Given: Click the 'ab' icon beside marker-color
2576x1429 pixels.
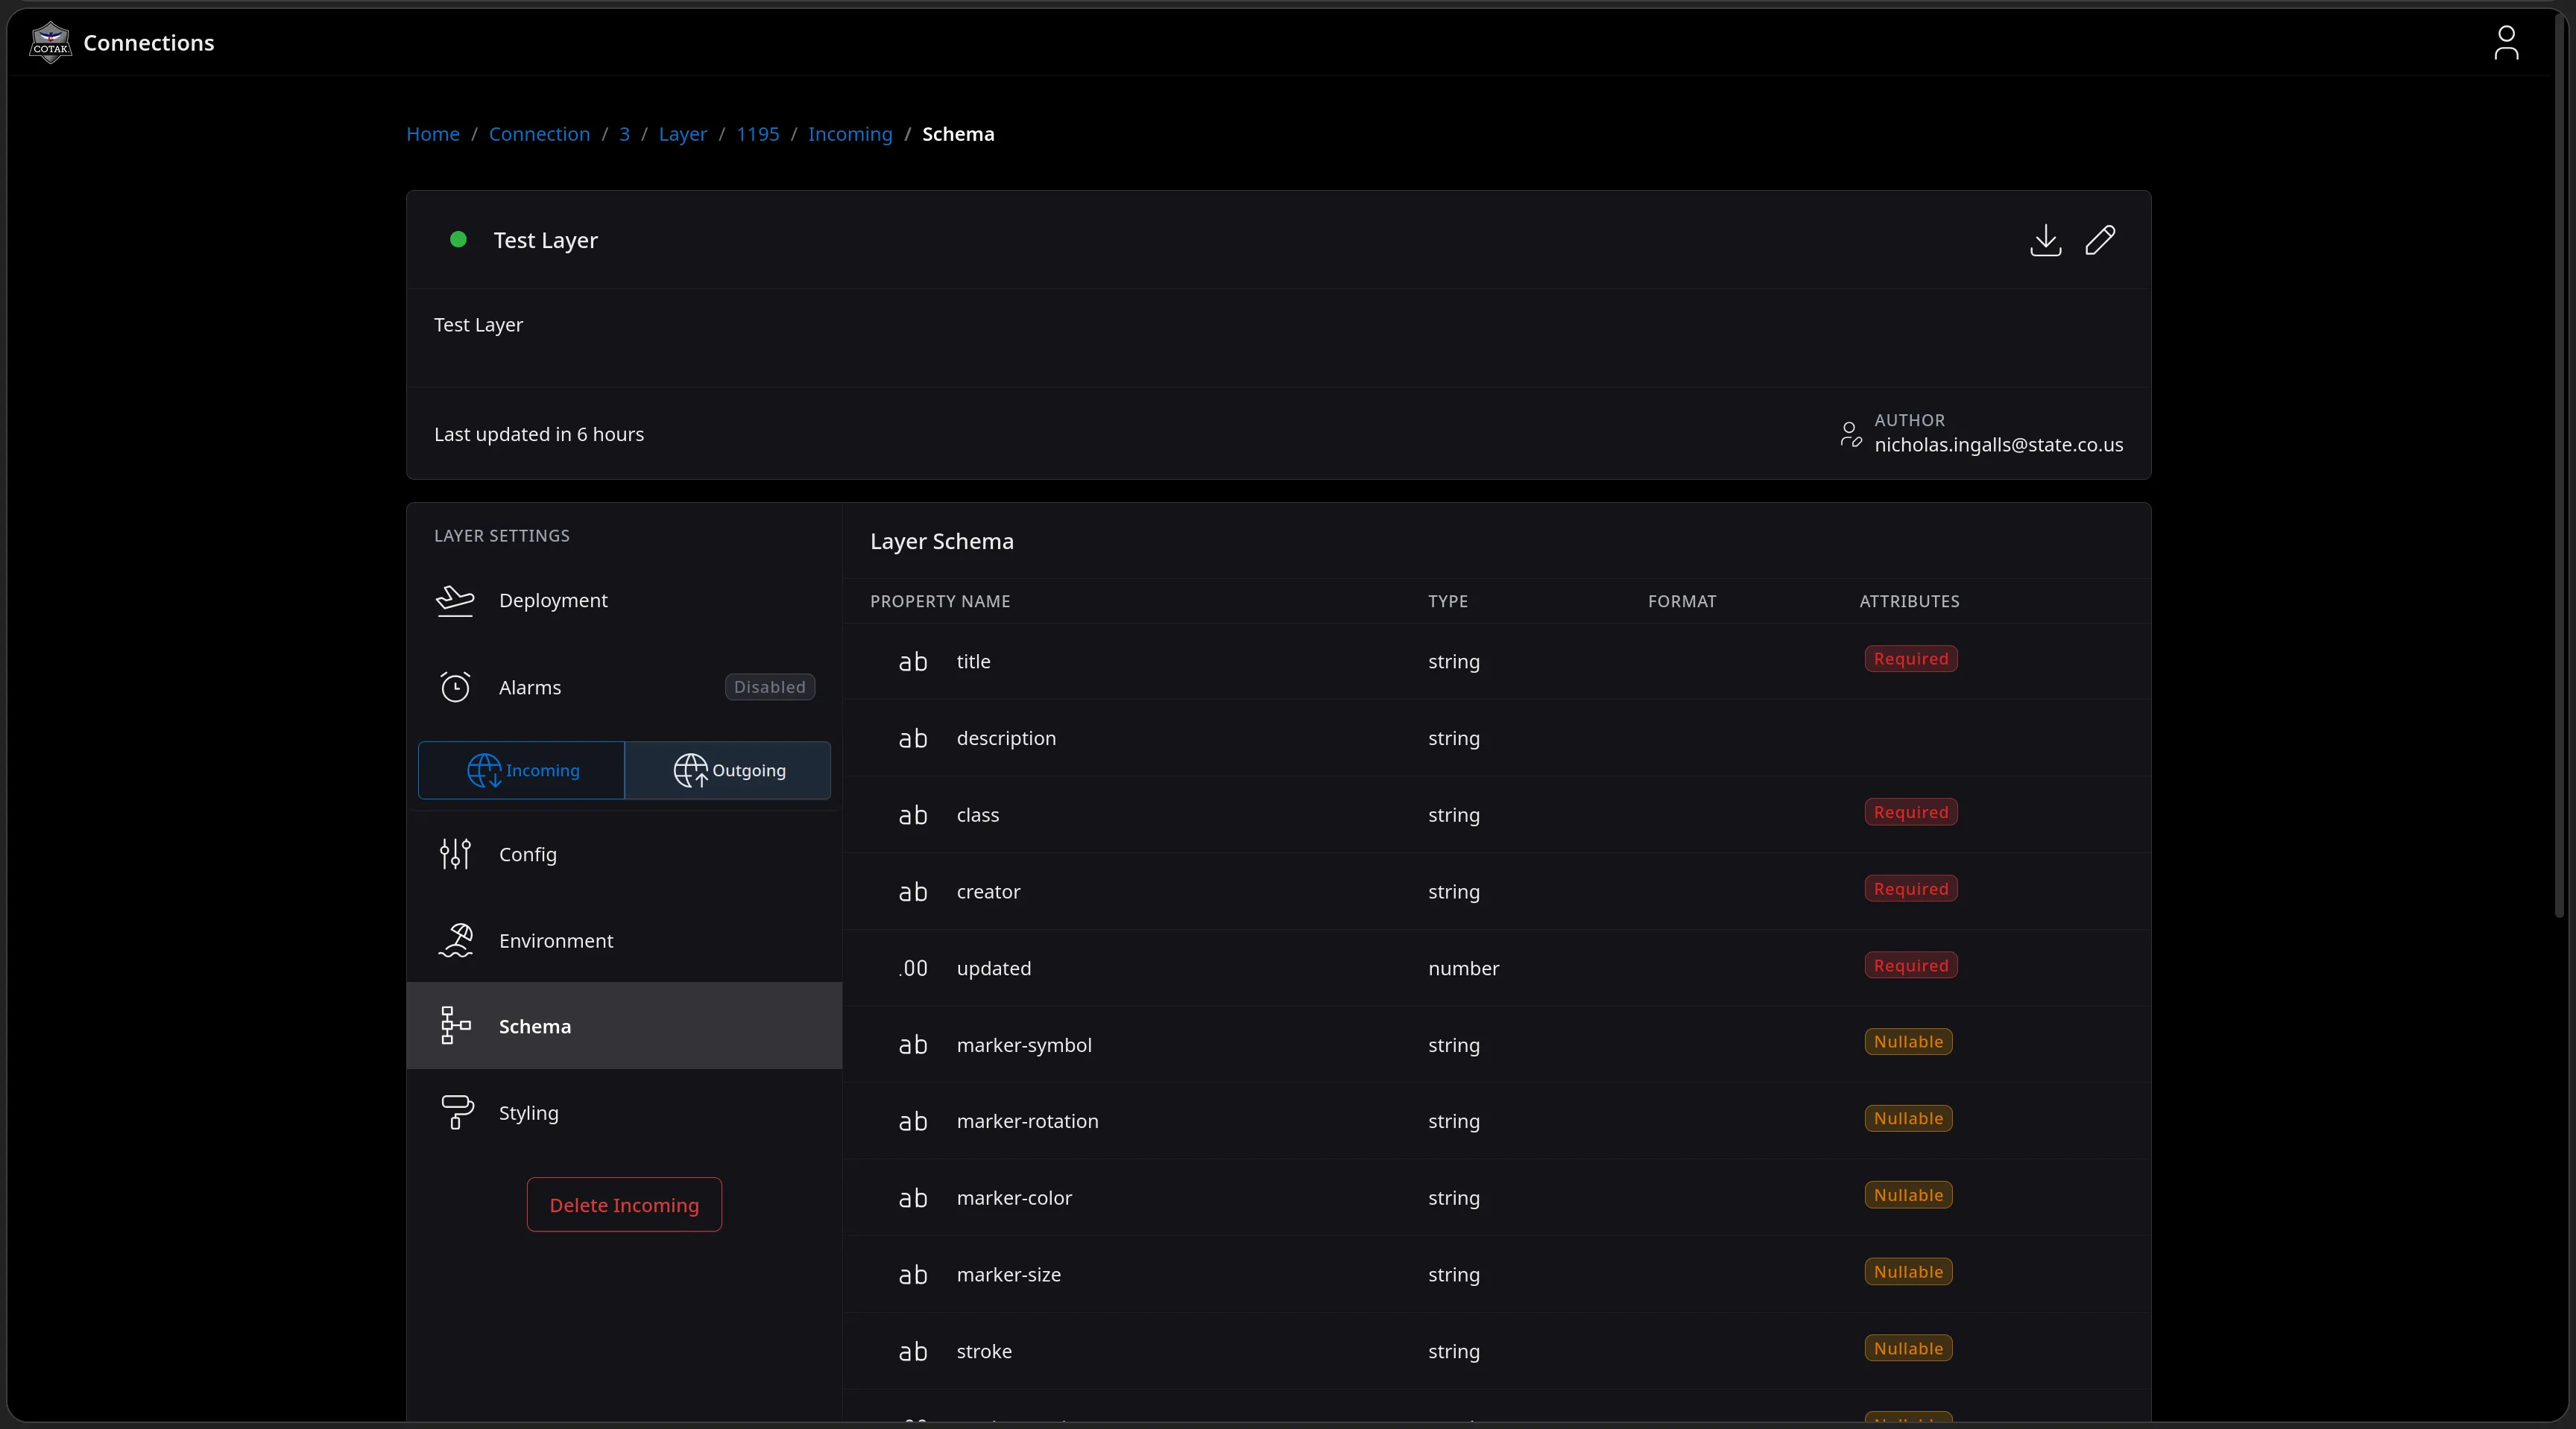Looking at the screenshot, I should point(913,1198).
